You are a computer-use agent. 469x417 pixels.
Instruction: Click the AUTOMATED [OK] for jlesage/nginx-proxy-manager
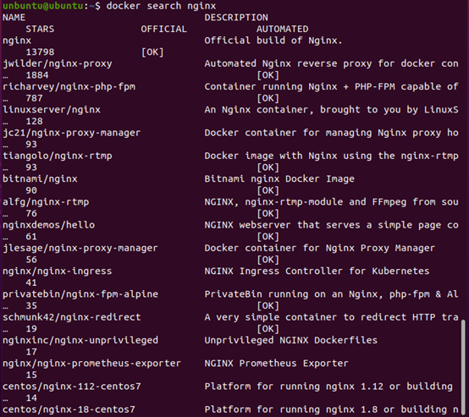268,260
